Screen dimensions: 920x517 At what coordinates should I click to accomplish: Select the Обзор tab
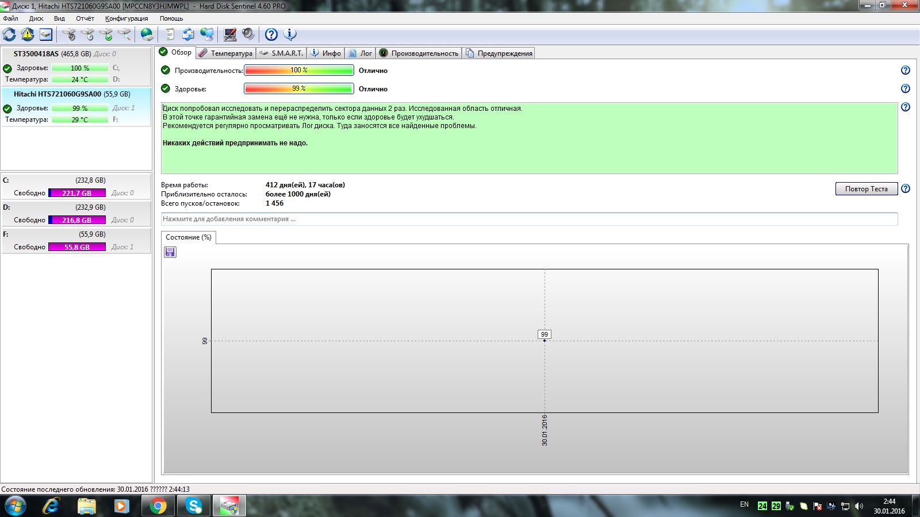coord(175,52)
